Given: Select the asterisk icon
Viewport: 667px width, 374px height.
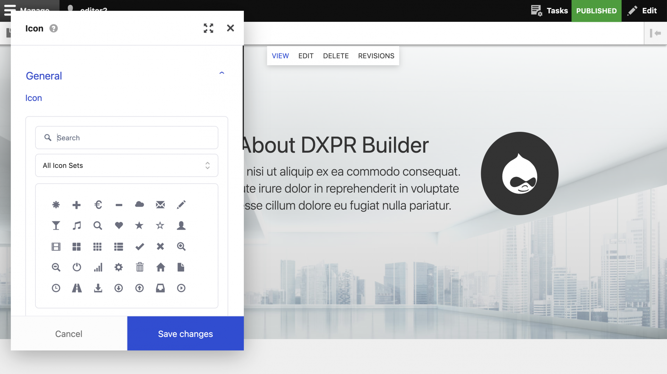Looking at the screenshot, I should coord(56,205).
